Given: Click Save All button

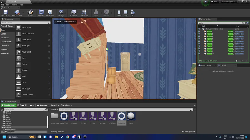Looking at the screenshot, I should point(22,105).
